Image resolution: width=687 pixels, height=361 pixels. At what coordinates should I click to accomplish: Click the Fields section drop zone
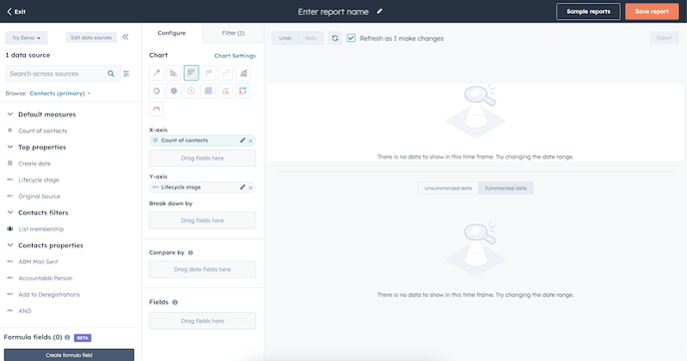(202, 321)
